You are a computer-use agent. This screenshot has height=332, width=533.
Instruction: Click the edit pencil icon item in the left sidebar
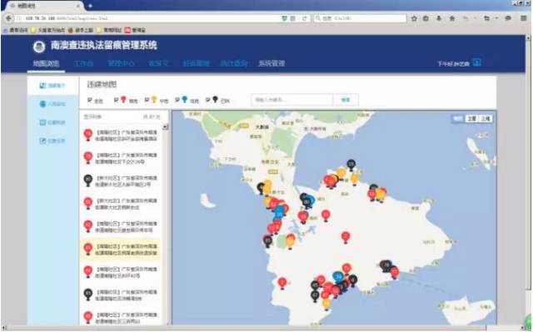42,141
